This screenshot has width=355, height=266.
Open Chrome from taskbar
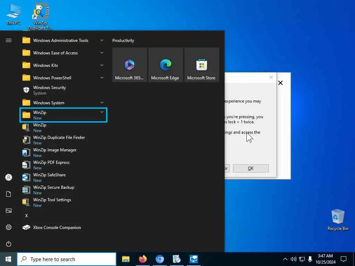pyautogui.click(x=159, y=259)
